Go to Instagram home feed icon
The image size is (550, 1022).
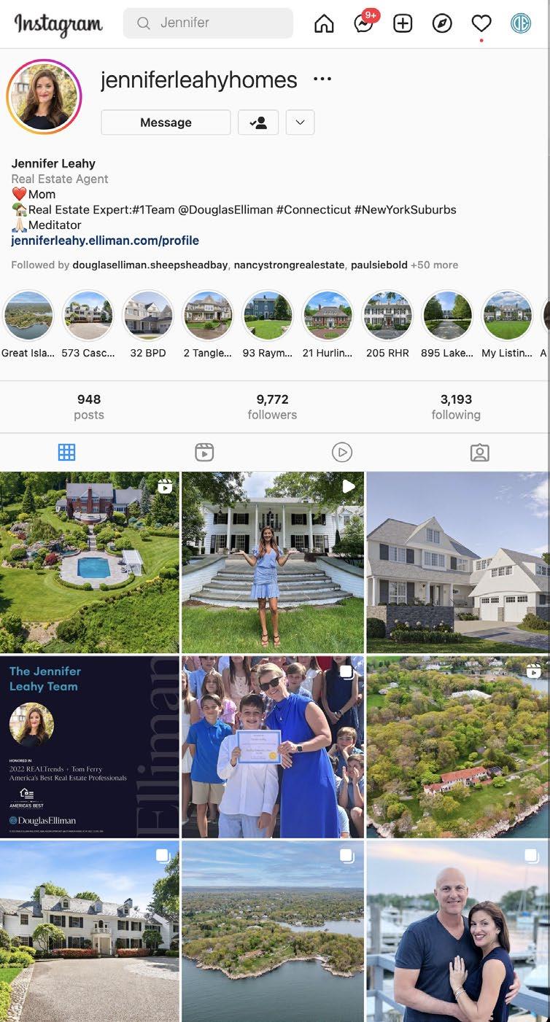pos(324,24)
